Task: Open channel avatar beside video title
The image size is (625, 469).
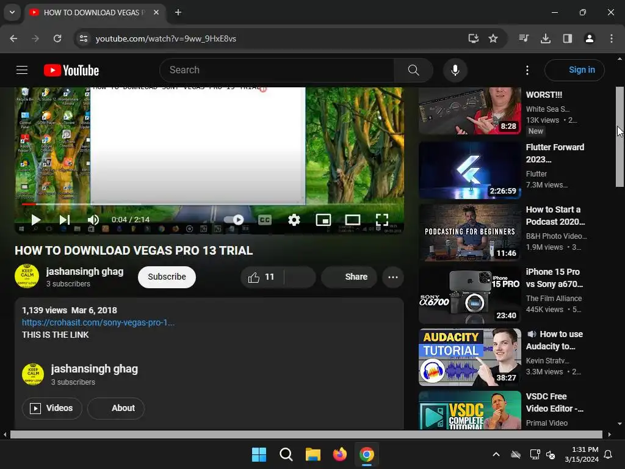Action: tap(27, 276)
